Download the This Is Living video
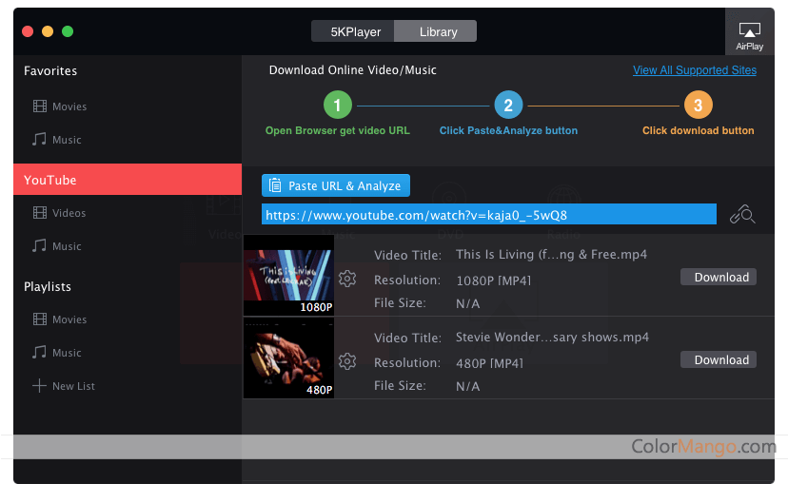 pos(719,278)
